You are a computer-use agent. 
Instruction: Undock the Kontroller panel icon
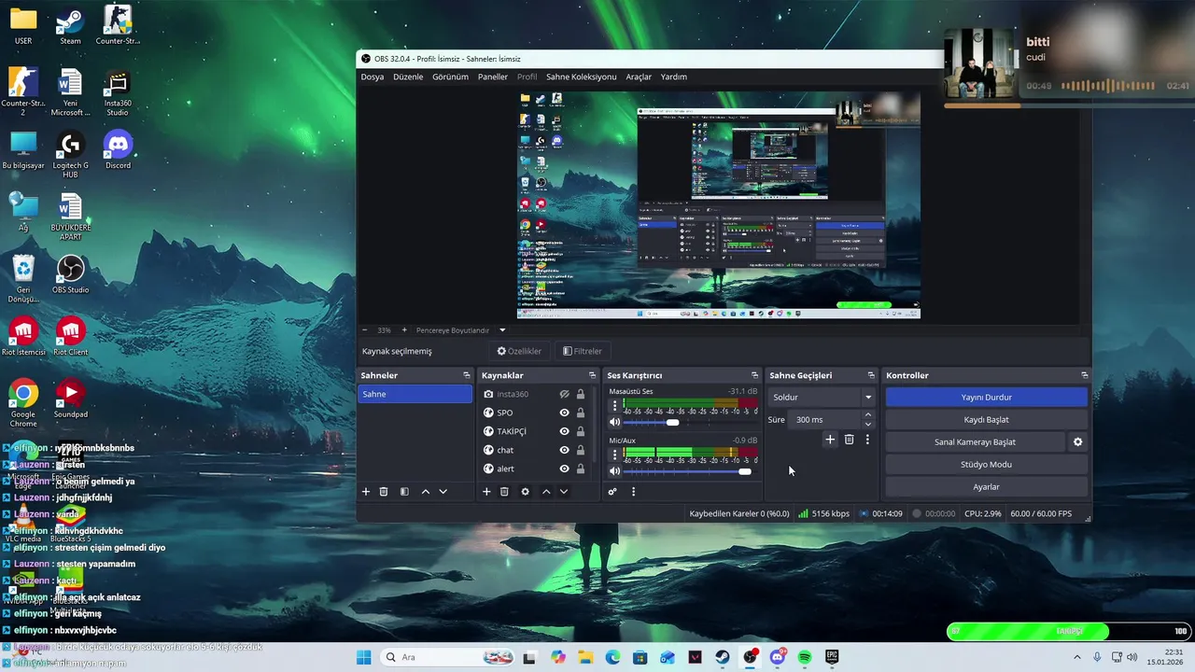[x=1084, y=375]
